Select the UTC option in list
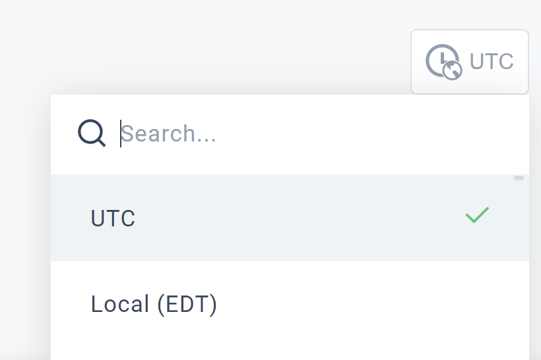The image size is (541, 360). coord(290,218)
